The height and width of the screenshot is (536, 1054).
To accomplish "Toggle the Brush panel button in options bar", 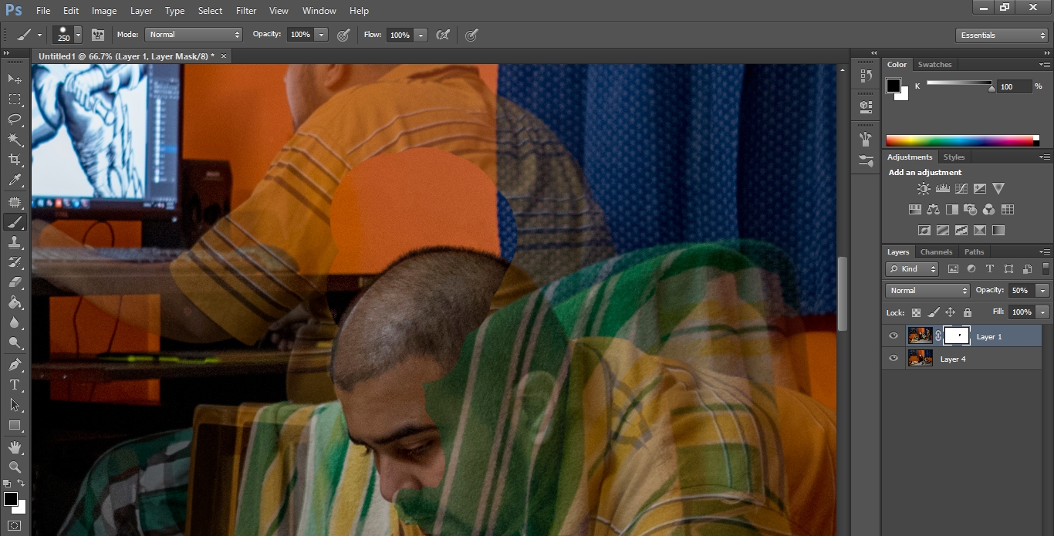I will pos(98,35).
